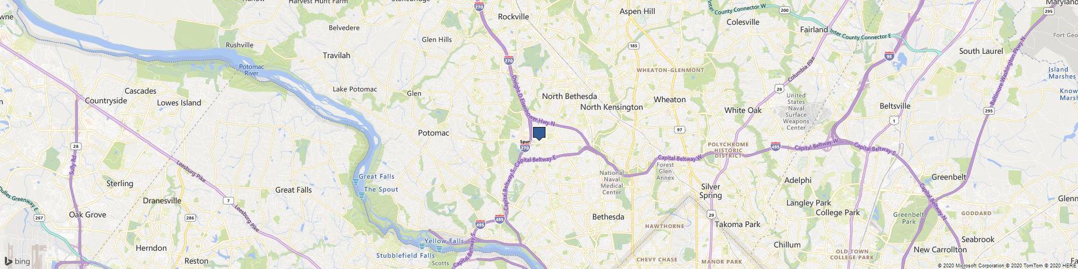Click the route 185 shield
1078x269 pixels.
tap(633, 46)
